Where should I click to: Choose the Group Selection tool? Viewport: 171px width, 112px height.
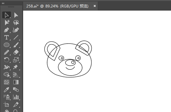point(7,22)
